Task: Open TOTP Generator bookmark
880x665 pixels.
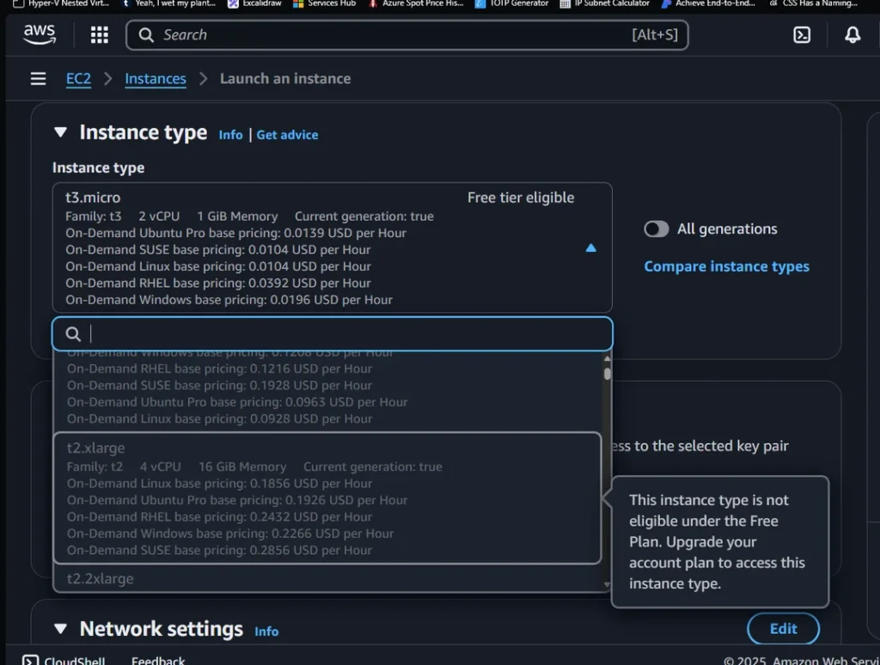Action: point(512,3)
